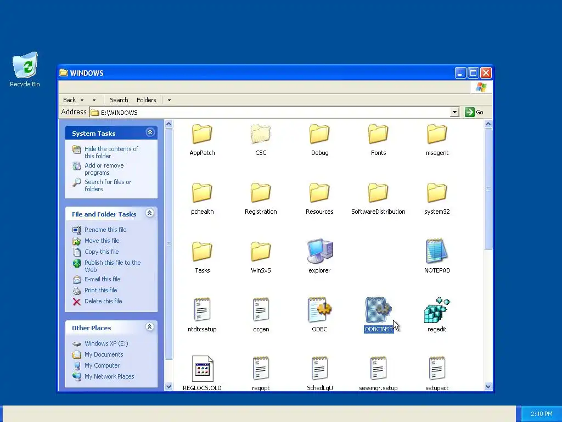
Task: Click file list scrollbar down arrow
Action: 488,386
